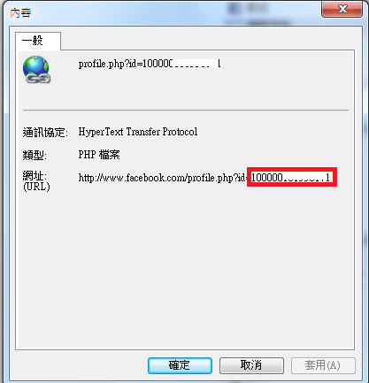The width and height of the screenshot is (369, 383).
Task: Click the horizontal separator line below icon
Action: click(x=186, y=111)
